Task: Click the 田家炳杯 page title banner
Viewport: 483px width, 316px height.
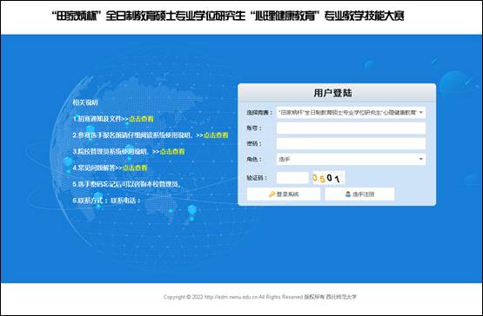Action: (228, 16)
